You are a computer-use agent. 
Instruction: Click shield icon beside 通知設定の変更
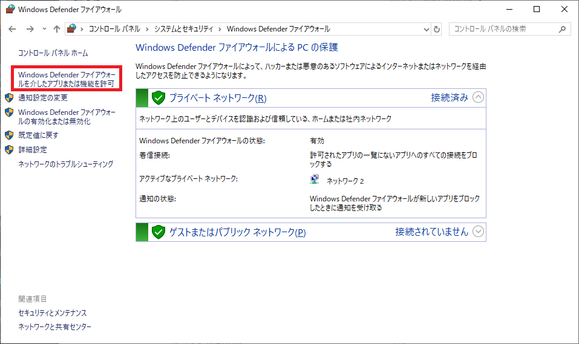(9, 98)
